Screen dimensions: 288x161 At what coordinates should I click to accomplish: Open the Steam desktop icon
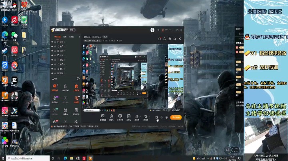tap(5, 51)
